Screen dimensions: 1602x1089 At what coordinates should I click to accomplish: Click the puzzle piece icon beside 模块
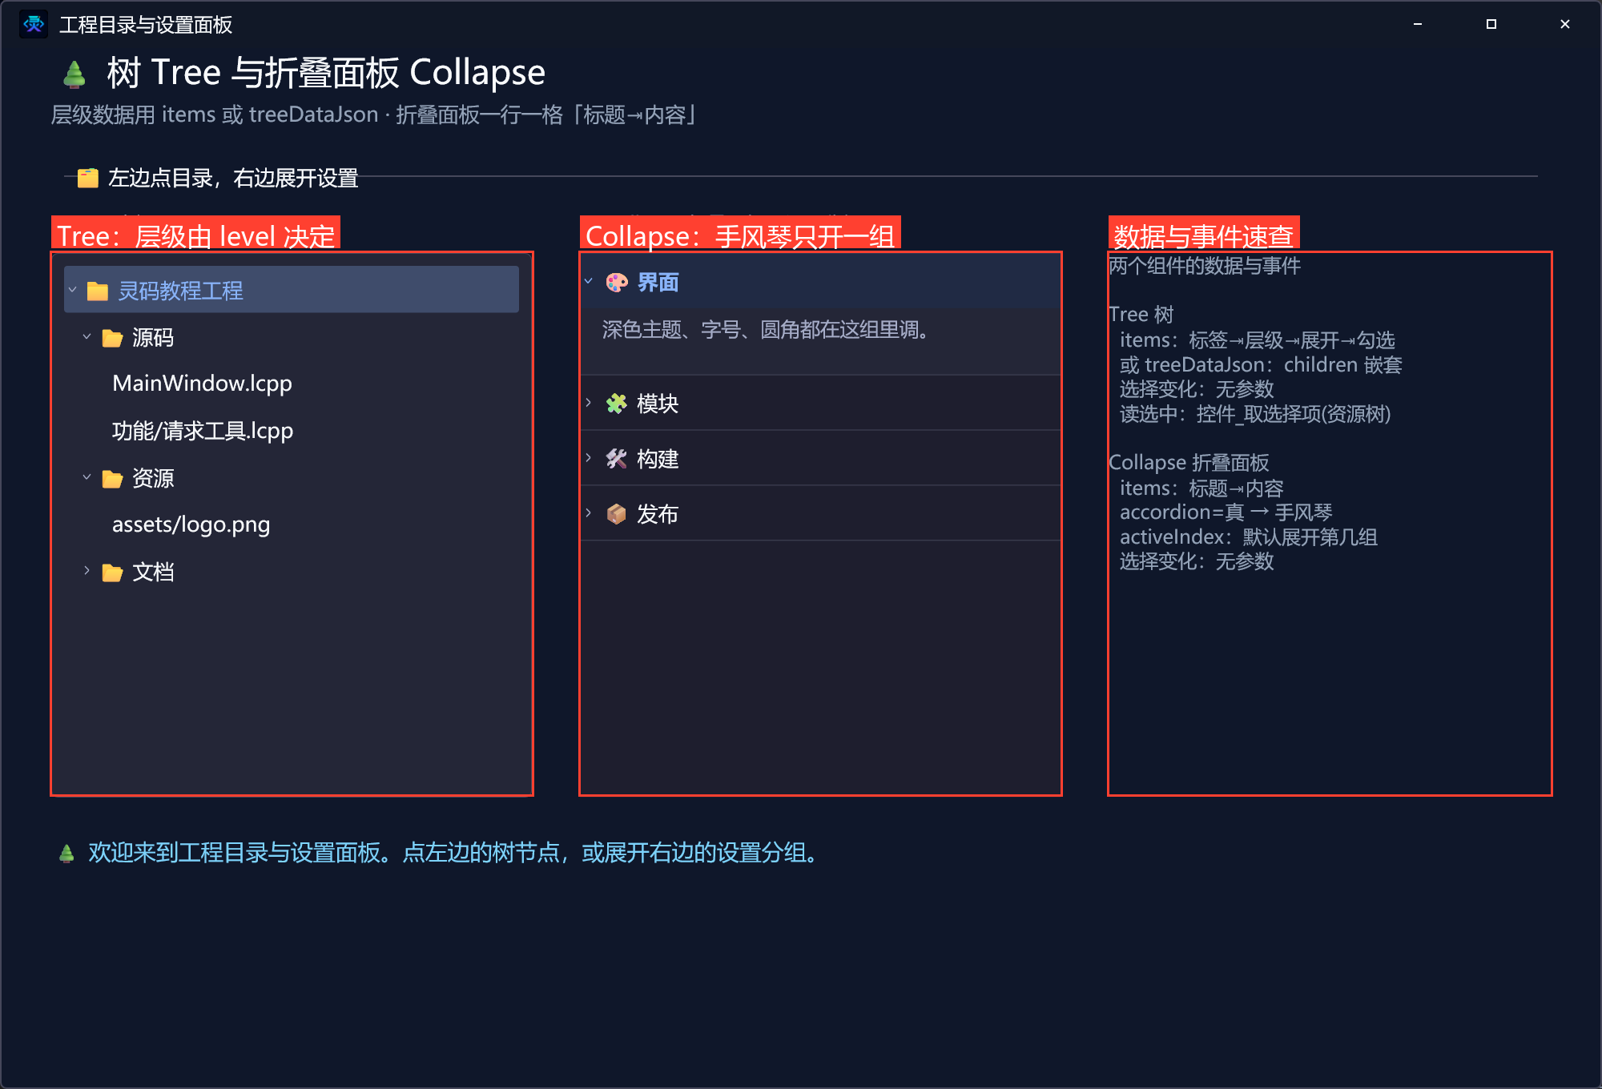click(617, 404)
